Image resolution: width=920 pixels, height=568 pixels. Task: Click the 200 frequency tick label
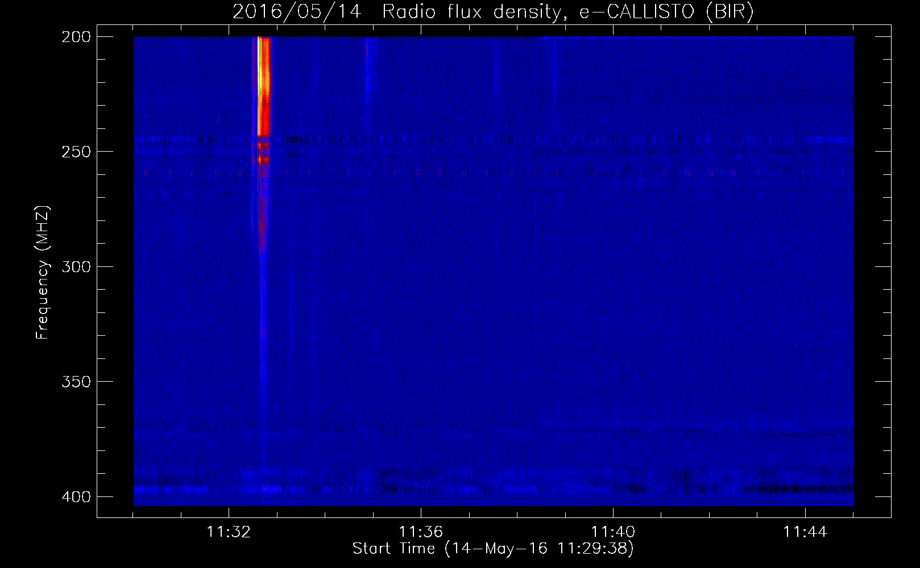[76, 37]
